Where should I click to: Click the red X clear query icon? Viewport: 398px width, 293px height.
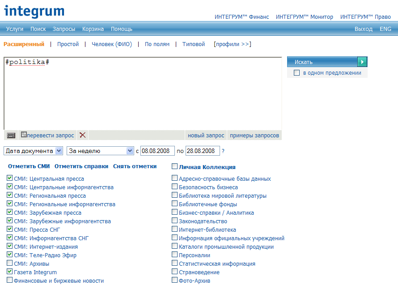click(82, 135)
